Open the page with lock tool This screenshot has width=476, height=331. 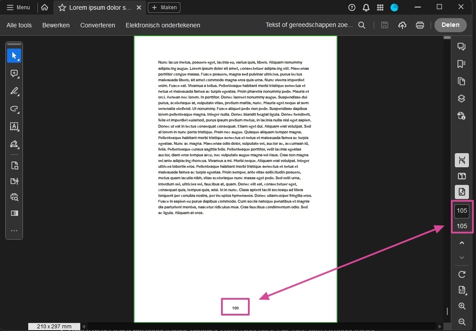14,165
